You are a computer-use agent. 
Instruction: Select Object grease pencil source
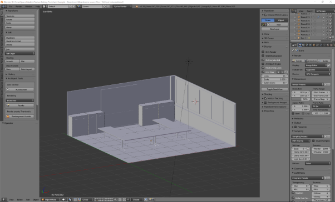[281, 20]
